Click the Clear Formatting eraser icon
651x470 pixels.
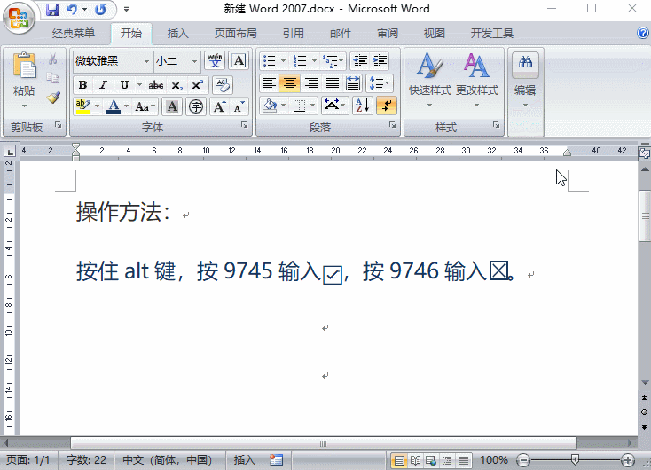click(222, 85)
